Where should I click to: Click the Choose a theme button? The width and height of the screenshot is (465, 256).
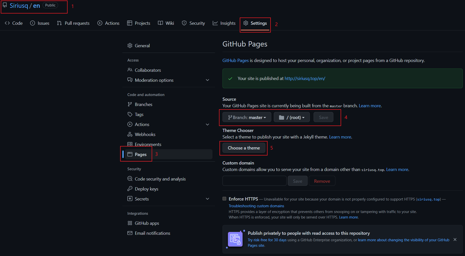point(244,148)
